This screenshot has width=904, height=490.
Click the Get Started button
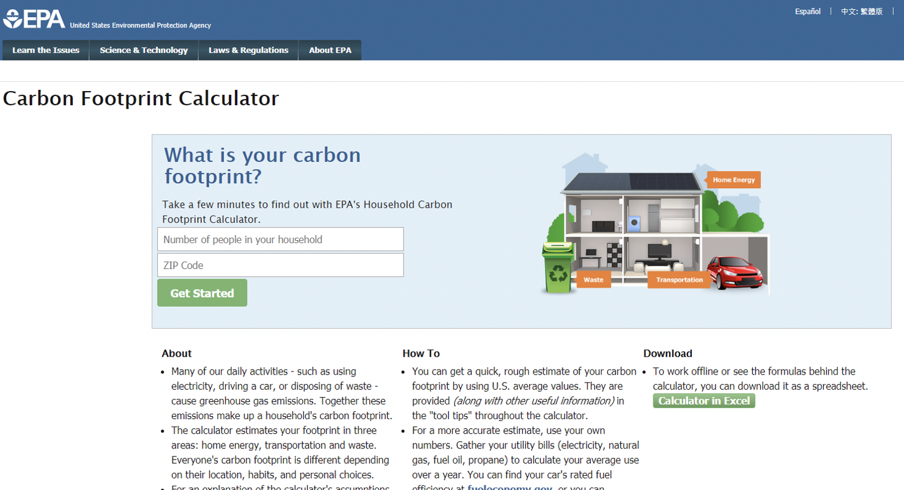click(202, 293)
